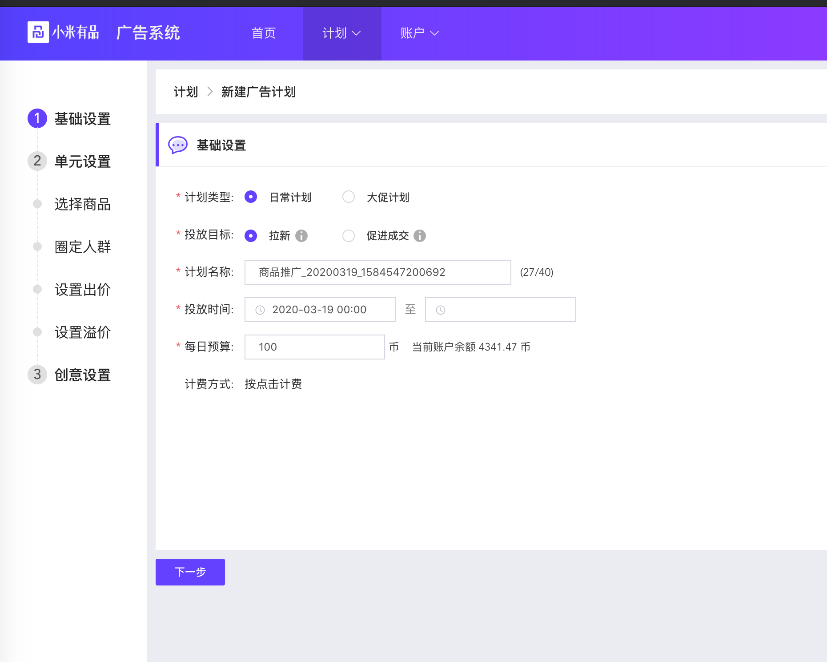Viewport: 827px width, 662px height.
Task: Click step 1 circle for 基础设置
Action: 37,118
